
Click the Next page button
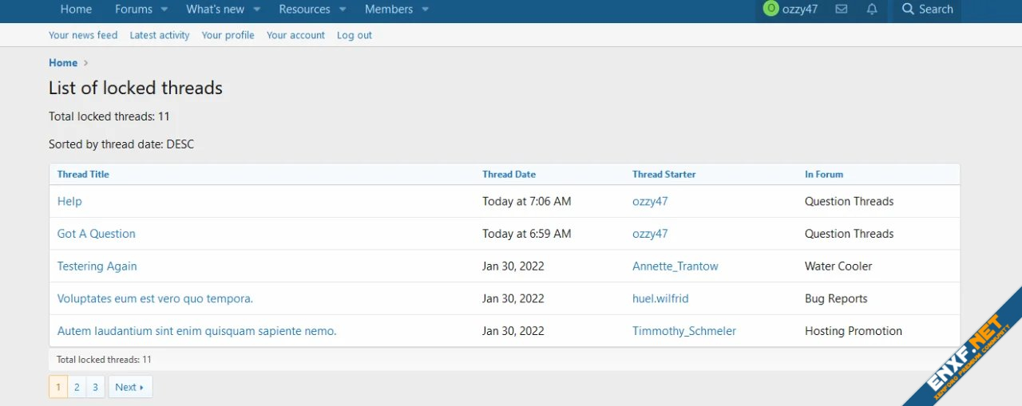coord(129,387)
